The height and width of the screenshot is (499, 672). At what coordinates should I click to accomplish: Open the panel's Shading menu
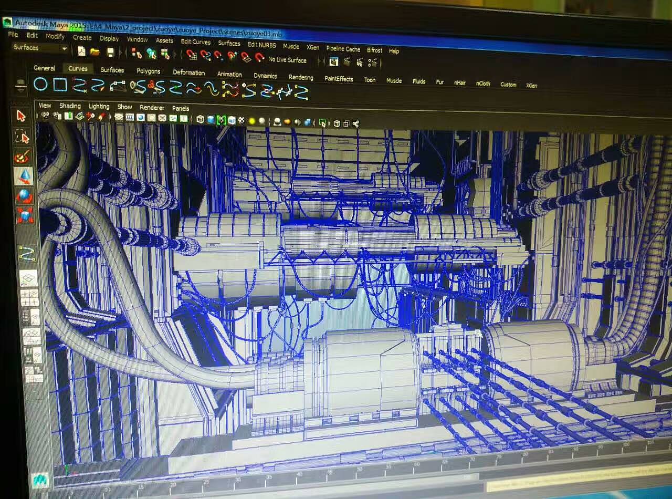click(70, 106)
